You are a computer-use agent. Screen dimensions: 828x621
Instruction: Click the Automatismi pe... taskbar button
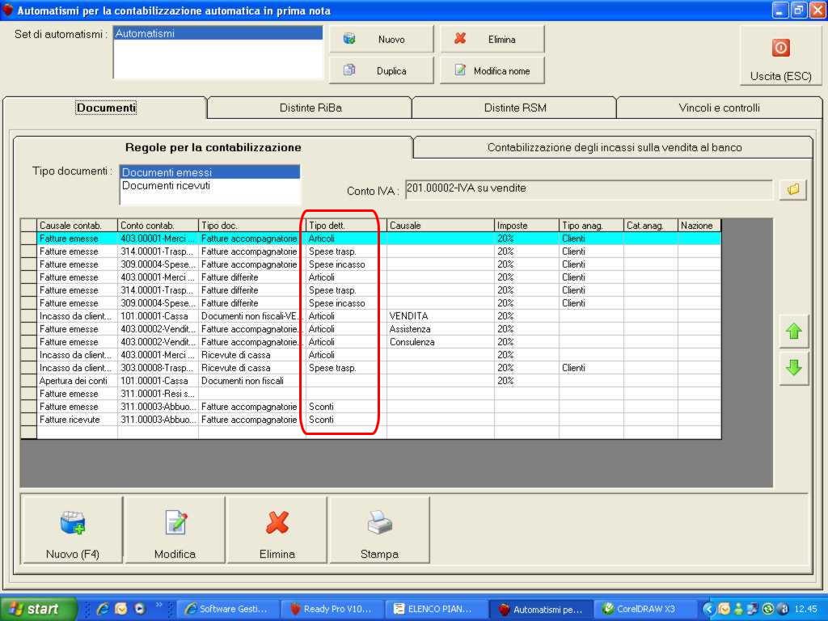[x=540, y=609]
